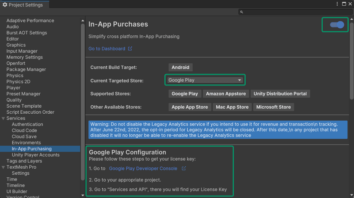The width and height of the screenshot is (354, 198).
Task: Click the sidebar vertical scrollbar thumb
Action: pos(83,102)
